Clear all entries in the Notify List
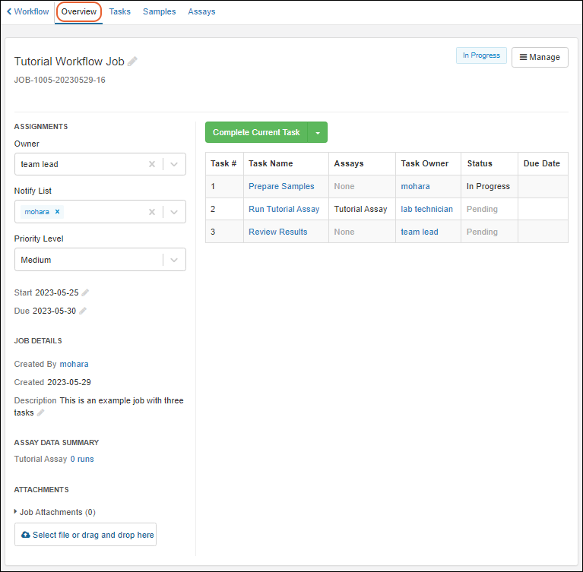Screen dimensions: 583x572 151,212
